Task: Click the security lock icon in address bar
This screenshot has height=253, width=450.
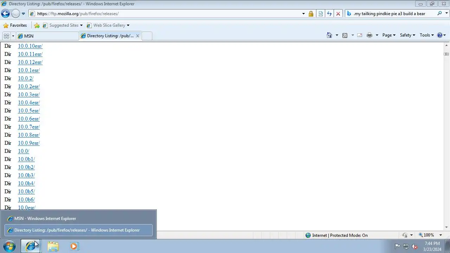Action: pos(311,14)
